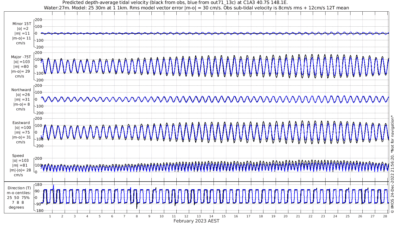Select the 'Eastward' panel label
The width and height of the screenshot is (397, 227).
click(x=21, y=123)
